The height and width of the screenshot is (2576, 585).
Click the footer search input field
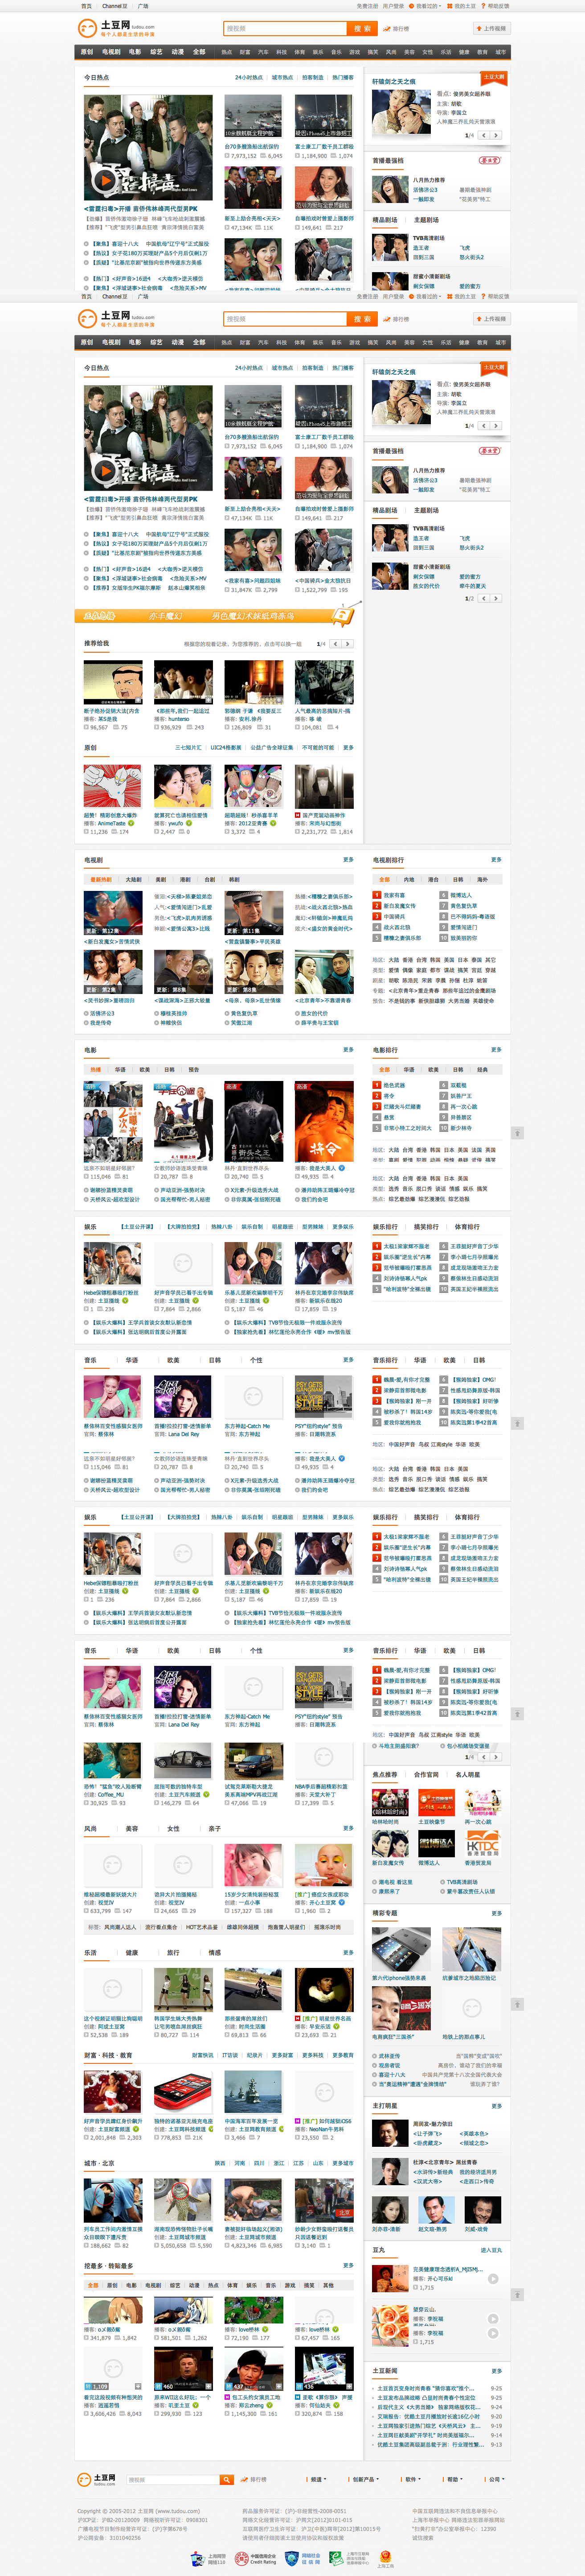pos(173,2479)
